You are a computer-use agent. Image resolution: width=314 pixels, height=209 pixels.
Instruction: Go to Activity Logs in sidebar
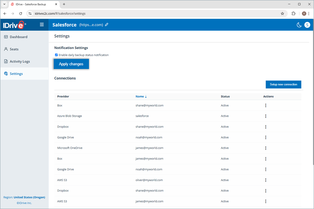[x=20, y=61]
